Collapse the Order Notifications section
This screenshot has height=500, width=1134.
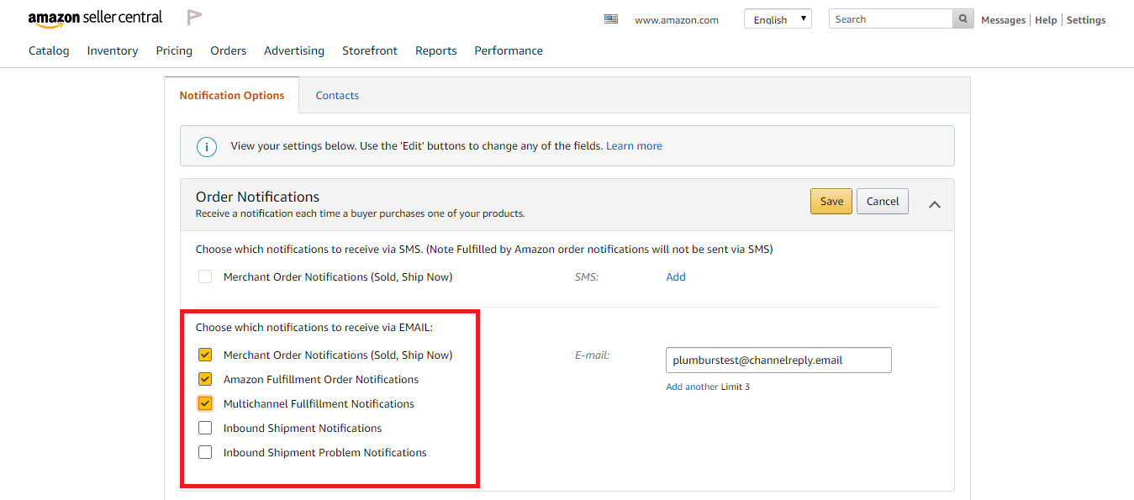[x=934, y=204]
